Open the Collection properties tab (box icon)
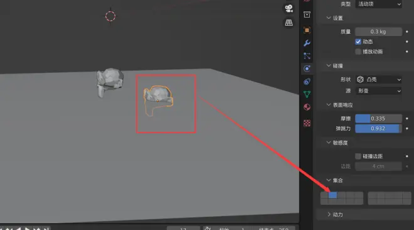414x230 pixels. (307, 14)
